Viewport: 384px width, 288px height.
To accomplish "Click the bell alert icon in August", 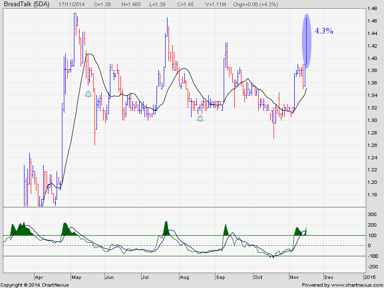I will [x=200, y=119].
